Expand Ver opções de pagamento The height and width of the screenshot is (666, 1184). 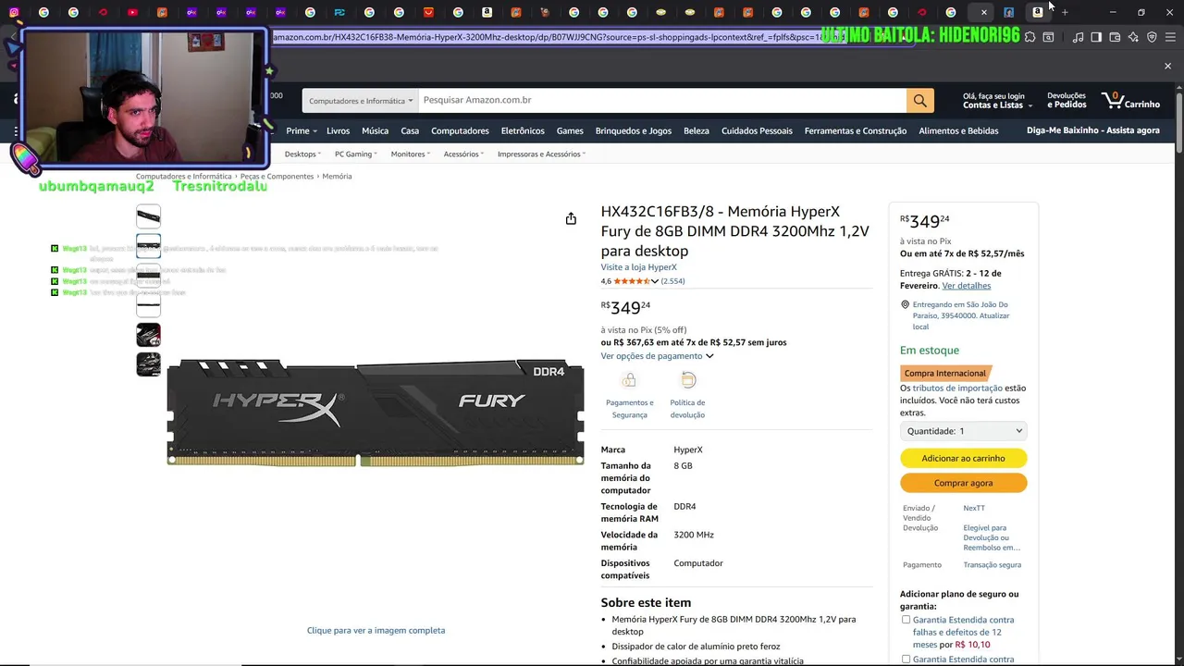tap(657, 356)
